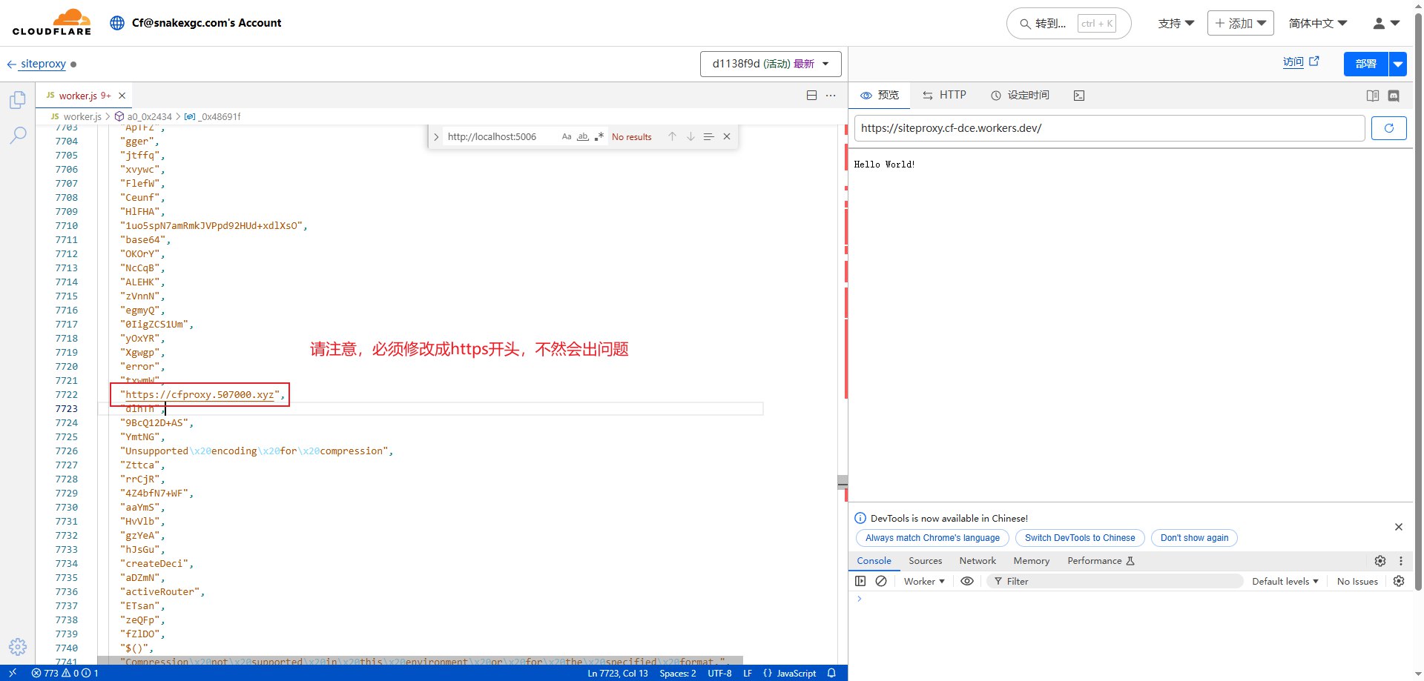Select the Performance DevTools tab
This screenshot has width=1424, height=681.
point(1101,561)
